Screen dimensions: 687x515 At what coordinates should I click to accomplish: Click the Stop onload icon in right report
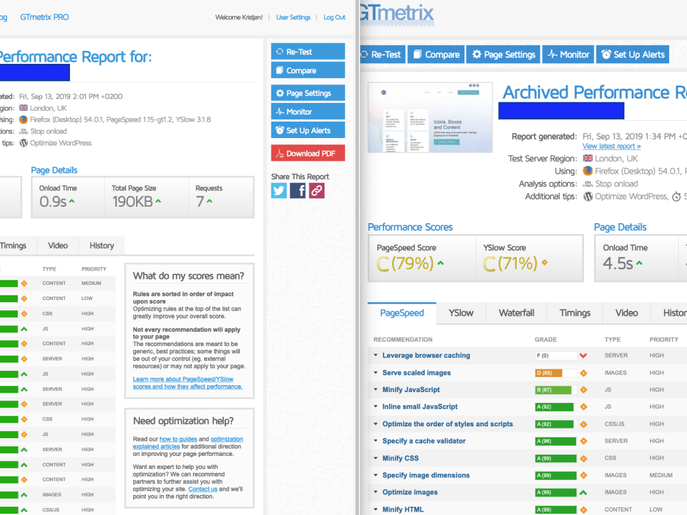click(x=587, y=184)
